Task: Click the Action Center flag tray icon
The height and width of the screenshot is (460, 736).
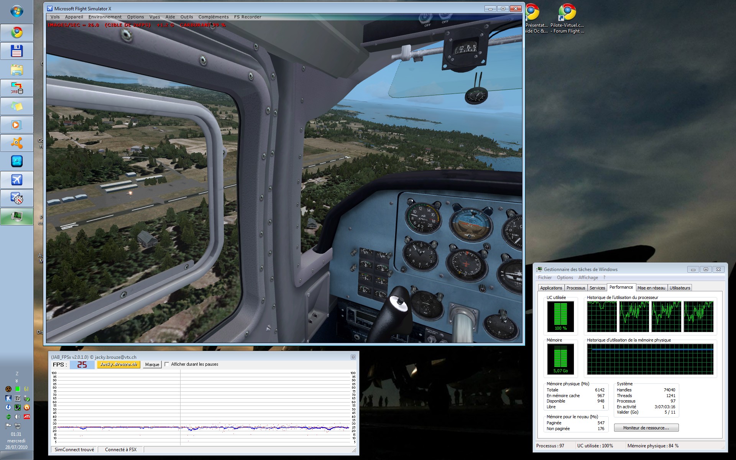Action: click(8, 426)
